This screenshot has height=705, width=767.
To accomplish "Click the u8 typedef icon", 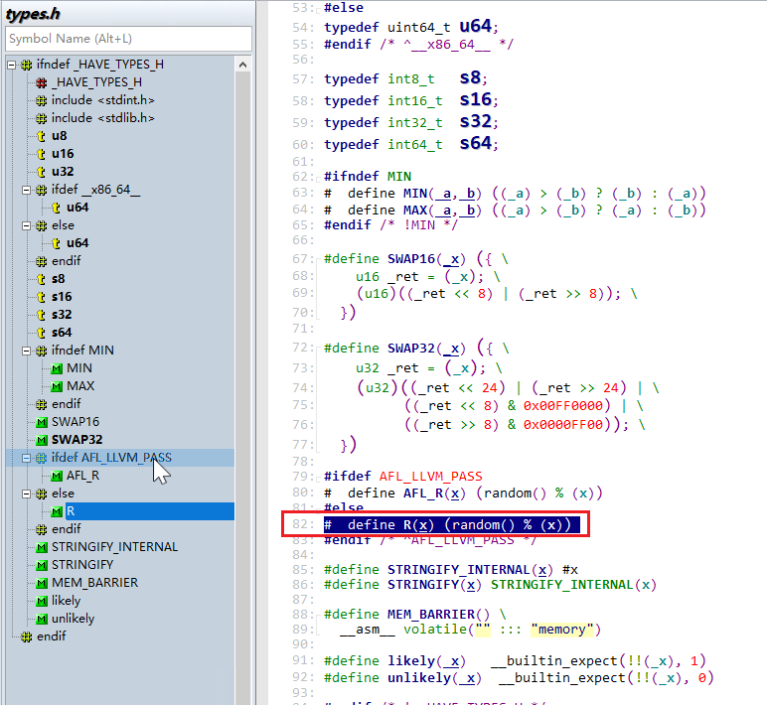I will [42, 136].
